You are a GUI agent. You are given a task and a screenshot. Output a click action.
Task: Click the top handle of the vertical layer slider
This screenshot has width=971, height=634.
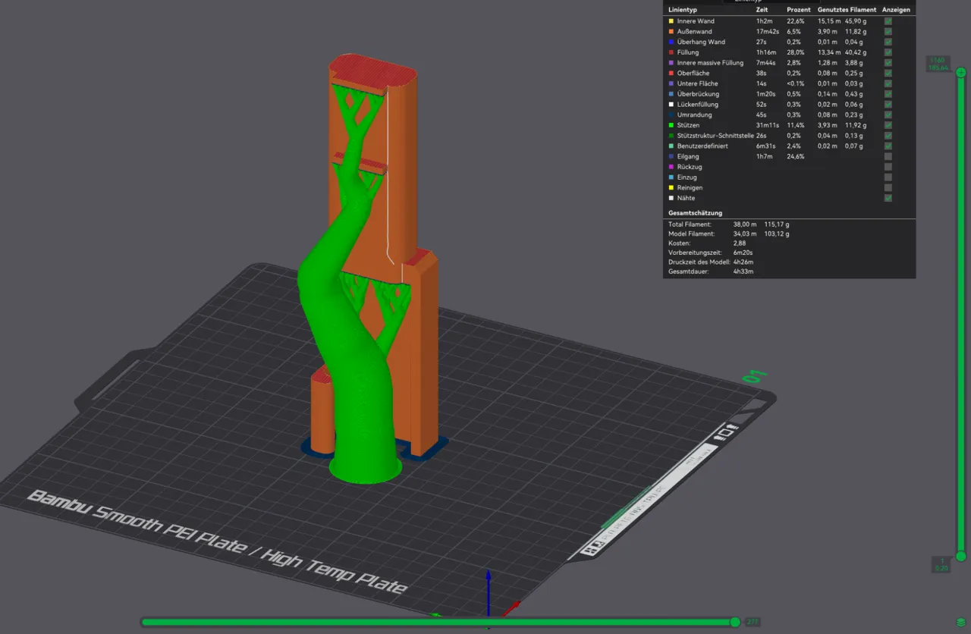[961, 73]
